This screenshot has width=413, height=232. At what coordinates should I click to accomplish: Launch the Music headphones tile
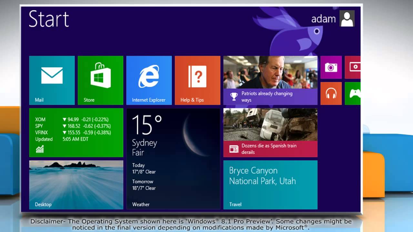[331, 93]
